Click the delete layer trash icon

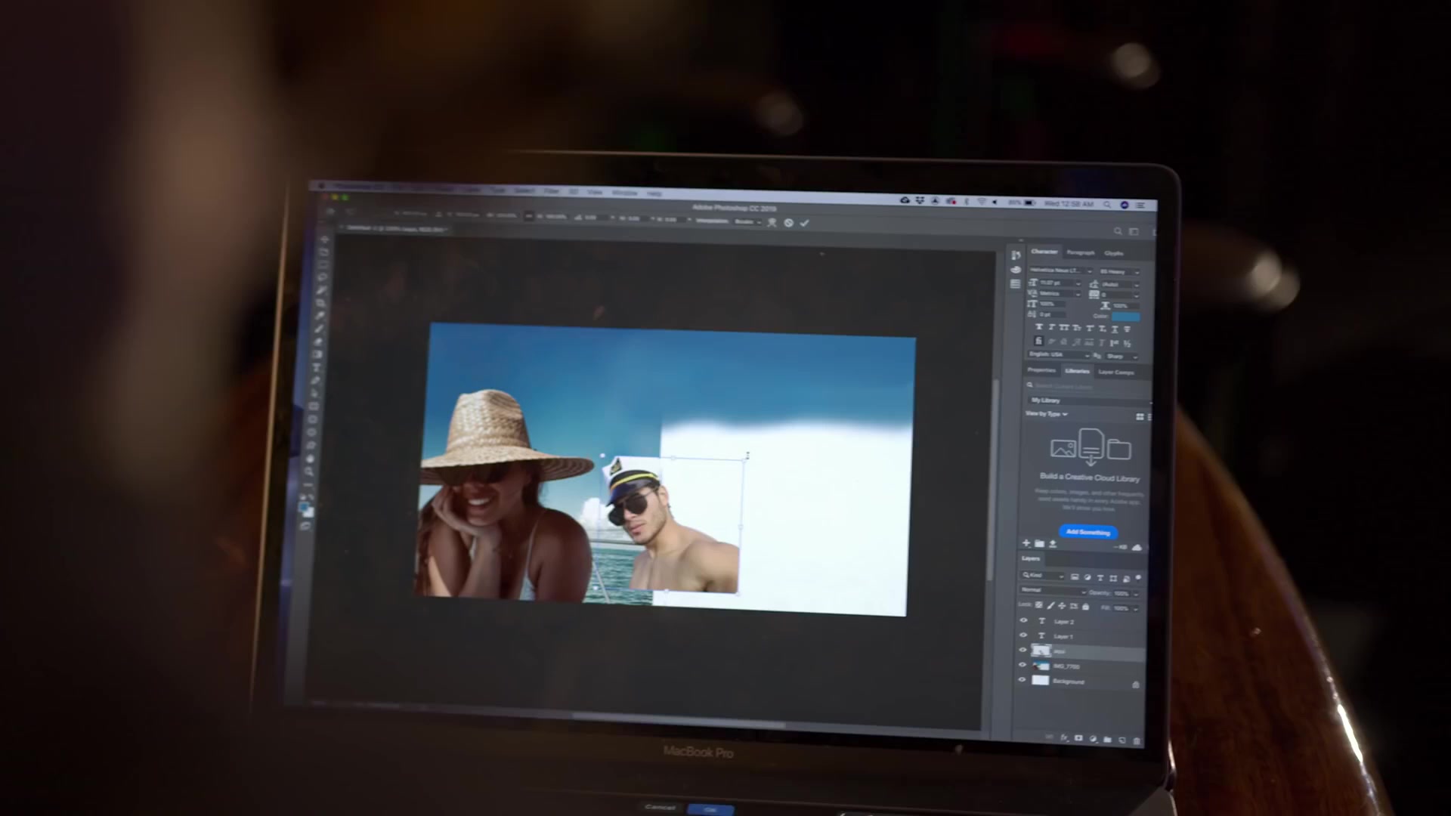(1137, 740)
